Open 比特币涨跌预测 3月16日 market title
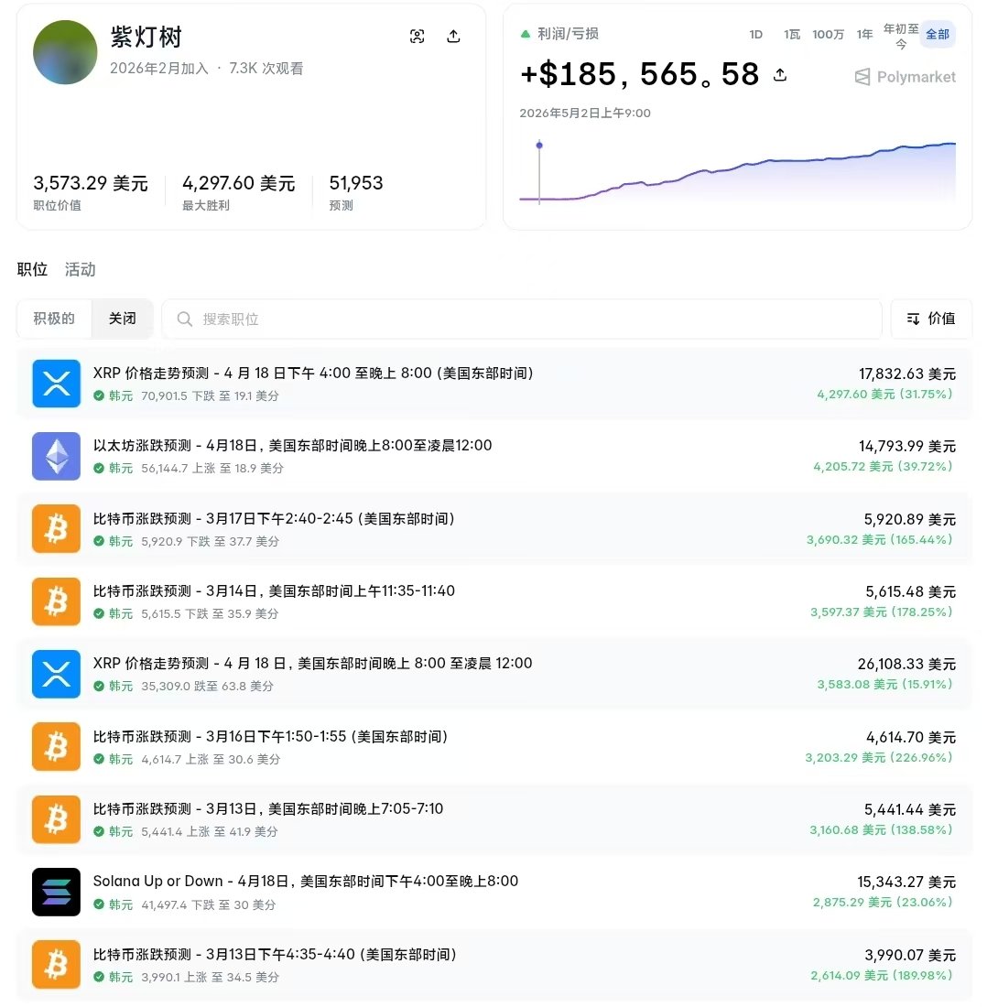Viewport: 987px width, 1007px height. click(270, 737)
